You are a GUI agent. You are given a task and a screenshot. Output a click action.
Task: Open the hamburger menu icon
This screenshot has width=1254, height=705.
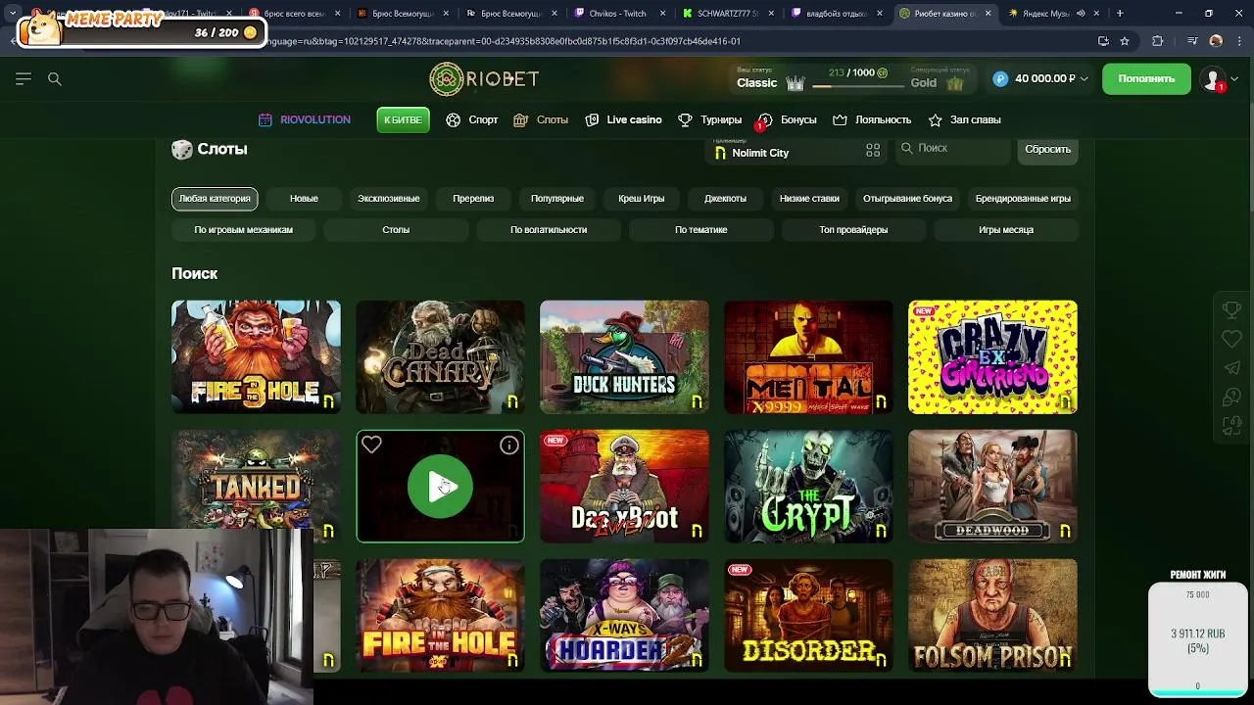click(24, 78)
